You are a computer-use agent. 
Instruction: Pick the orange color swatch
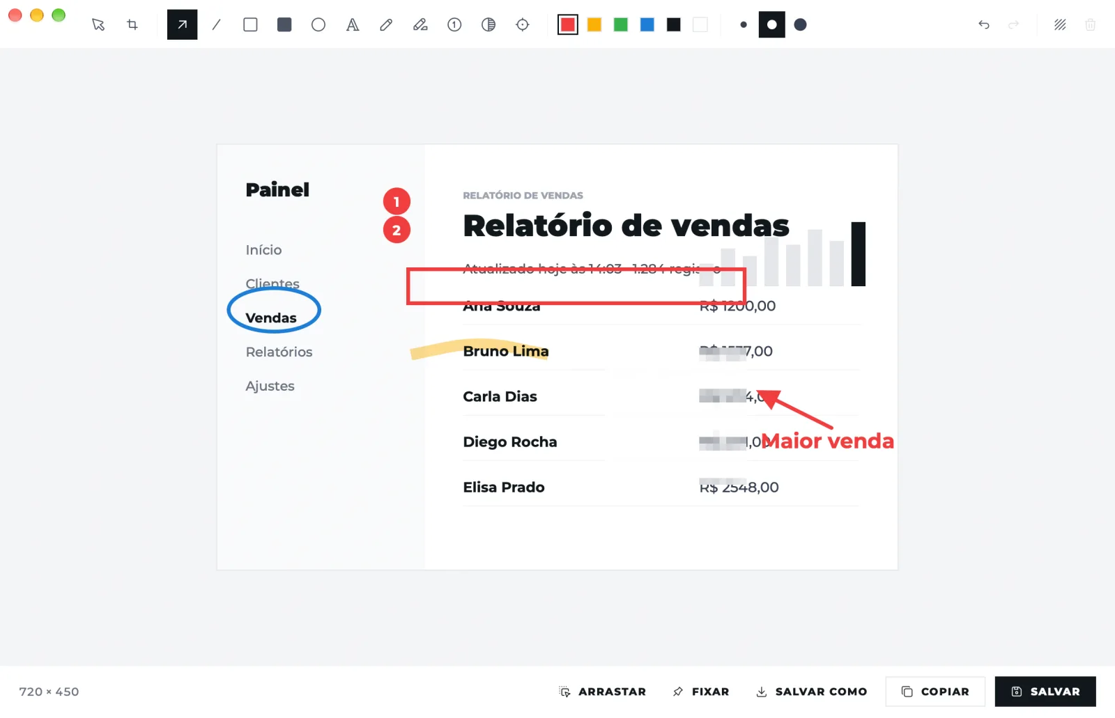[x=594, y=25]
